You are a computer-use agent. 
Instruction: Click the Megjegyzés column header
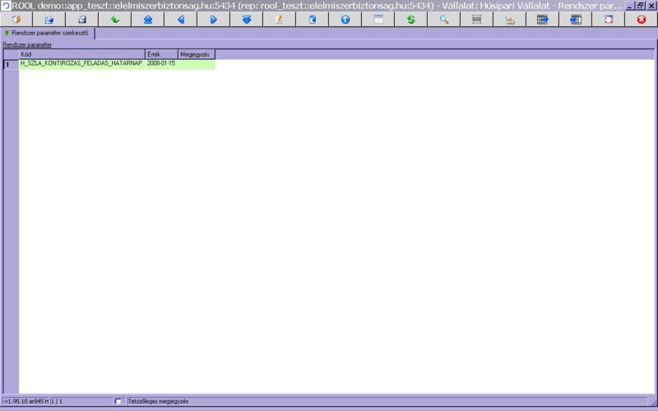pos(196,54)
